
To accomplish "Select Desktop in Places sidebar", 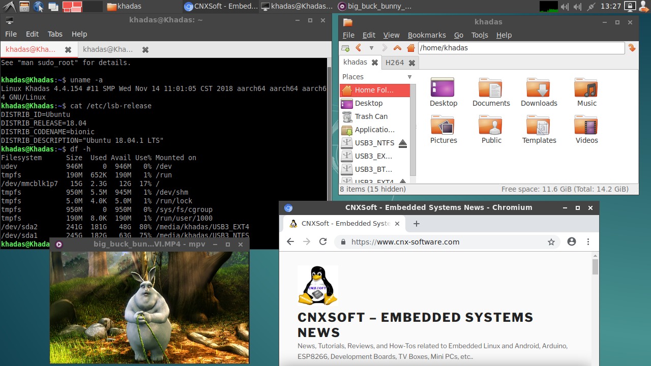I will pos(374,103).
